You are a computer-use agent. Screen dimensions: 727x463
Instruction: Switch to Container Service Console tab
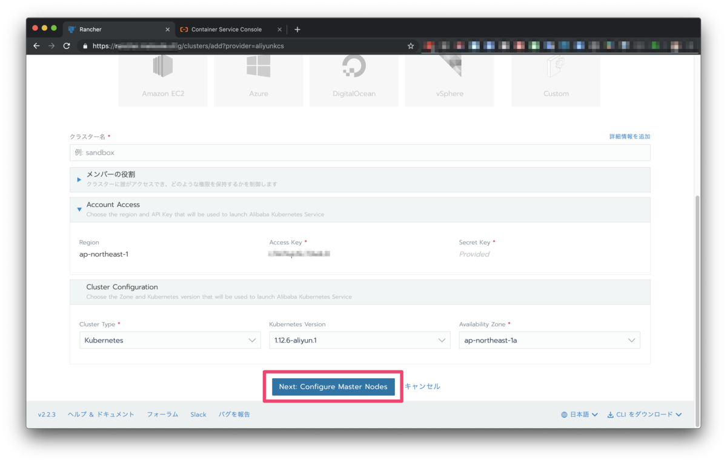click(231, 29)
